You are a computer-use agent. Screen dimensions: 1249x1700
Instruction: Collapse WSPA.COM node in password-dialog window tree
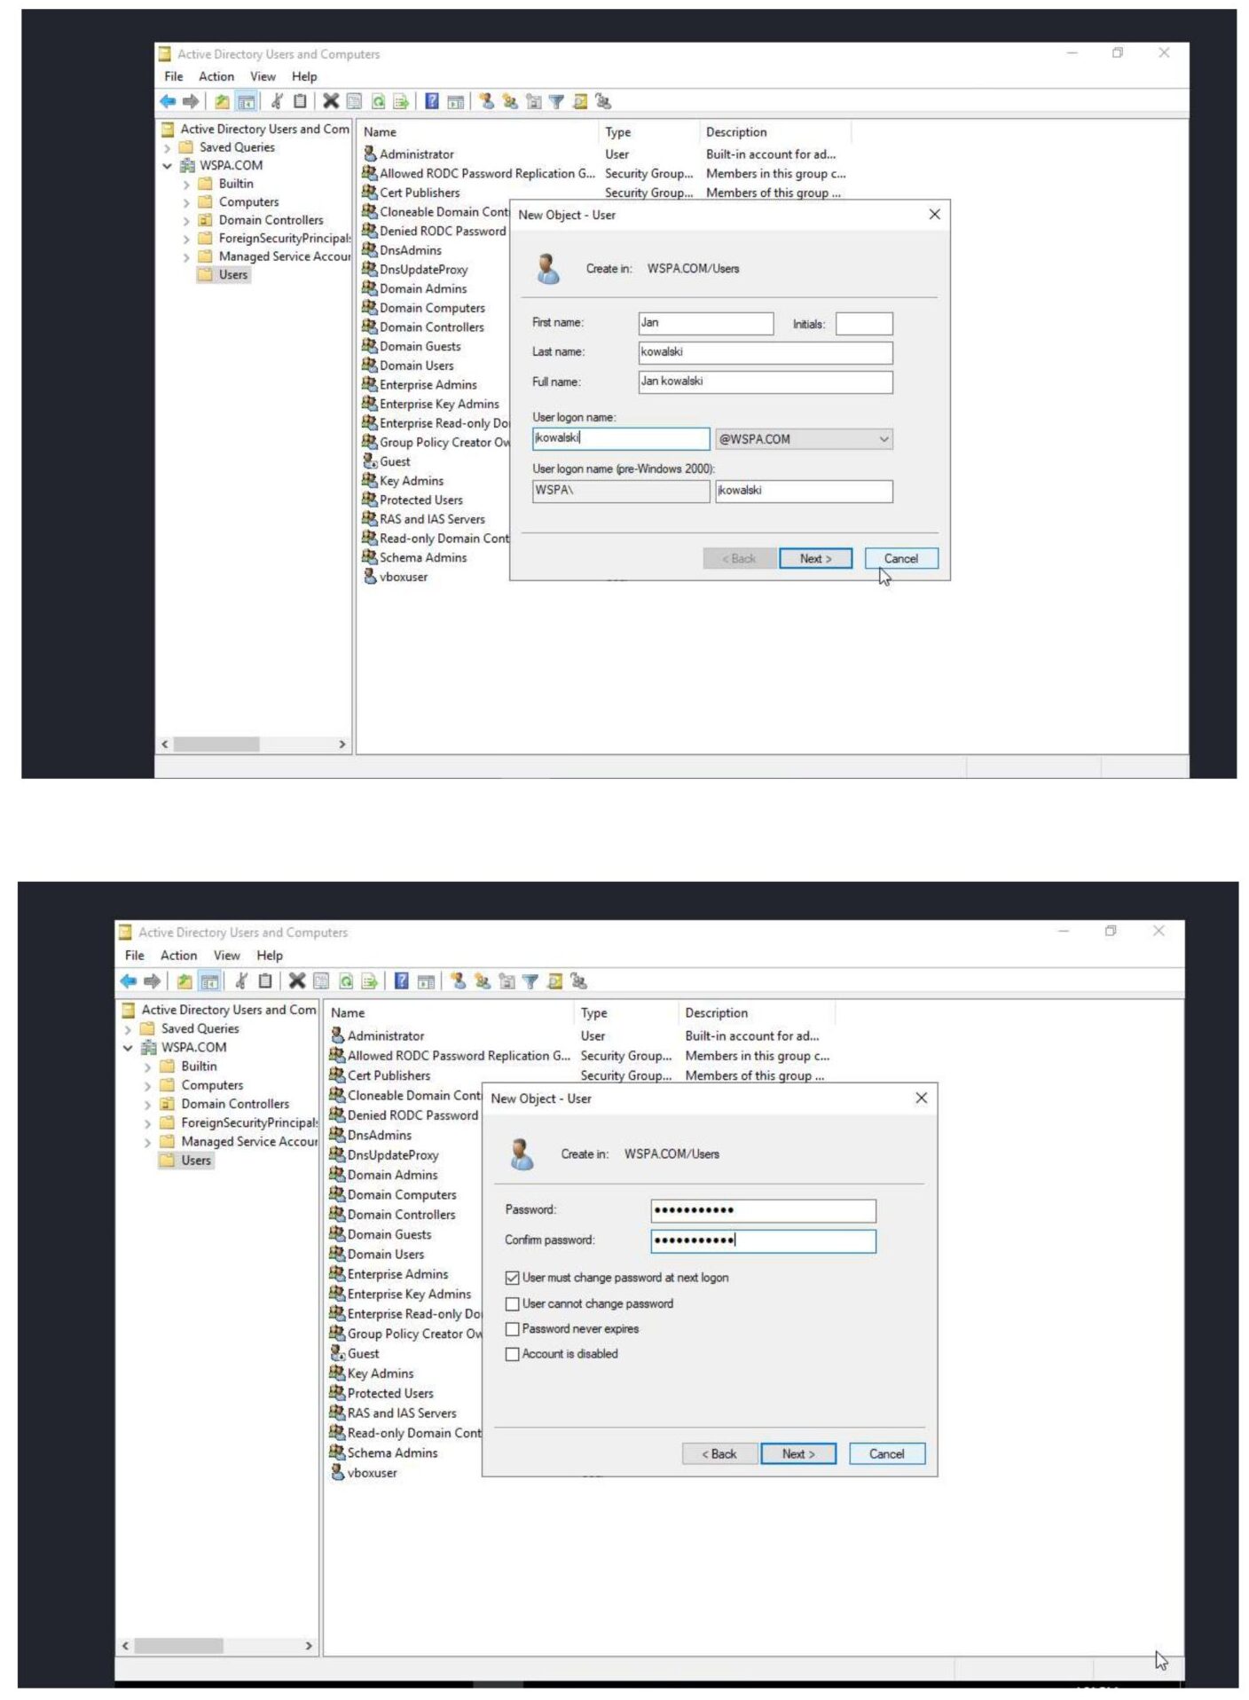(128, 1048)
